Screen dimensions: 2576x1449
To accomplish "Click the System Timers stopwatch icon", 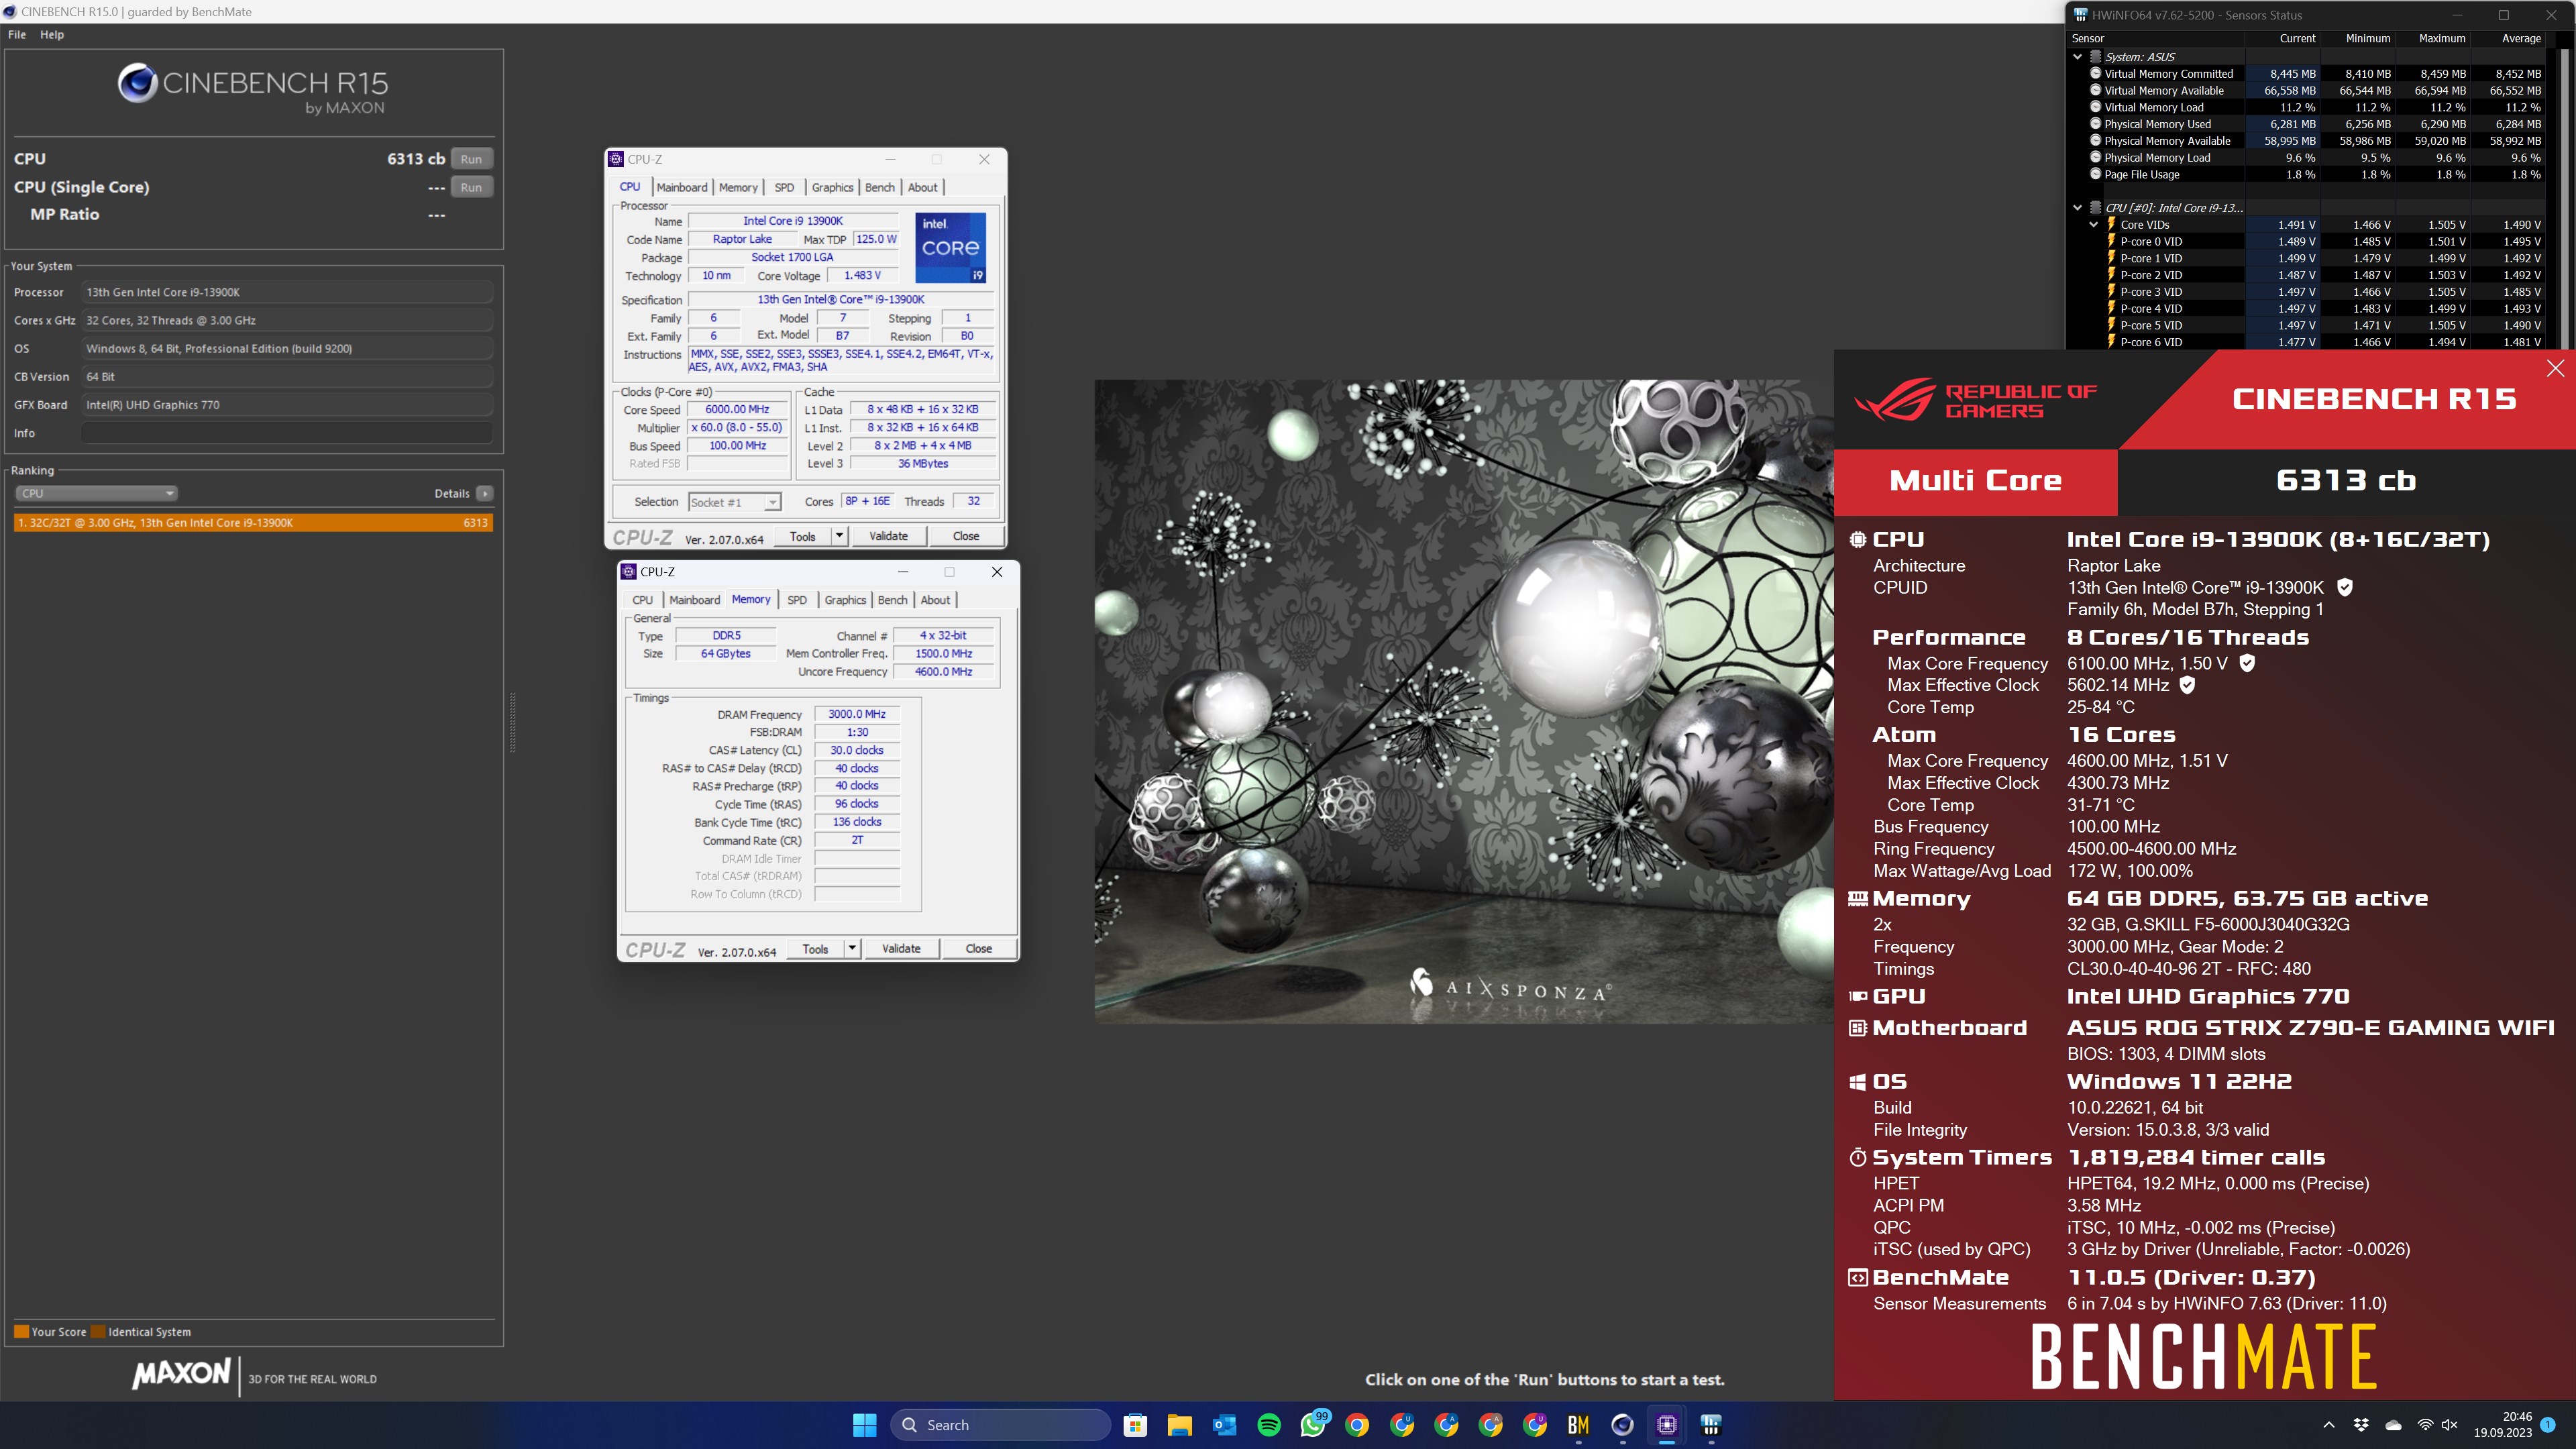I will 1858,1158.
